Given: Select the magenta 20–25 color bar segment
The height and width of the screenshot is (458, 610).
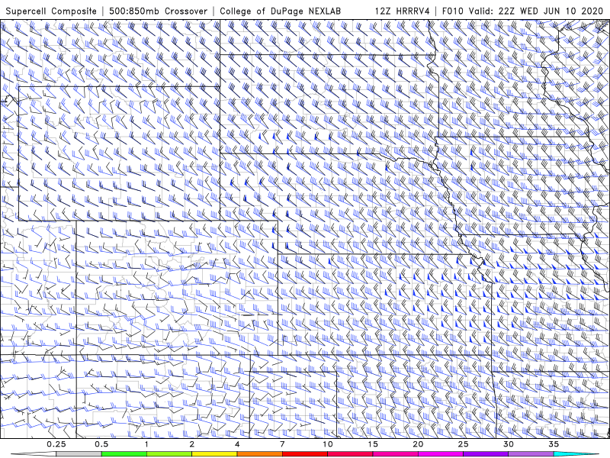Looking at the screenshot, I should (x=441, y=454).
